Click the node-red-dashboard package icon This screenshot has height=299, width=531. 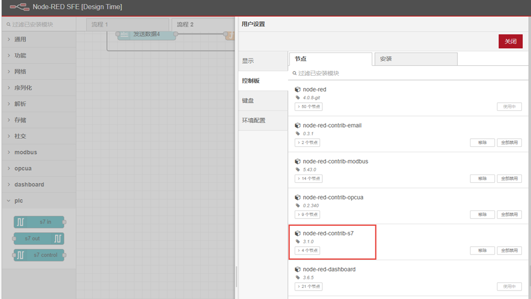pyautogui.click(x=298, y=269)
